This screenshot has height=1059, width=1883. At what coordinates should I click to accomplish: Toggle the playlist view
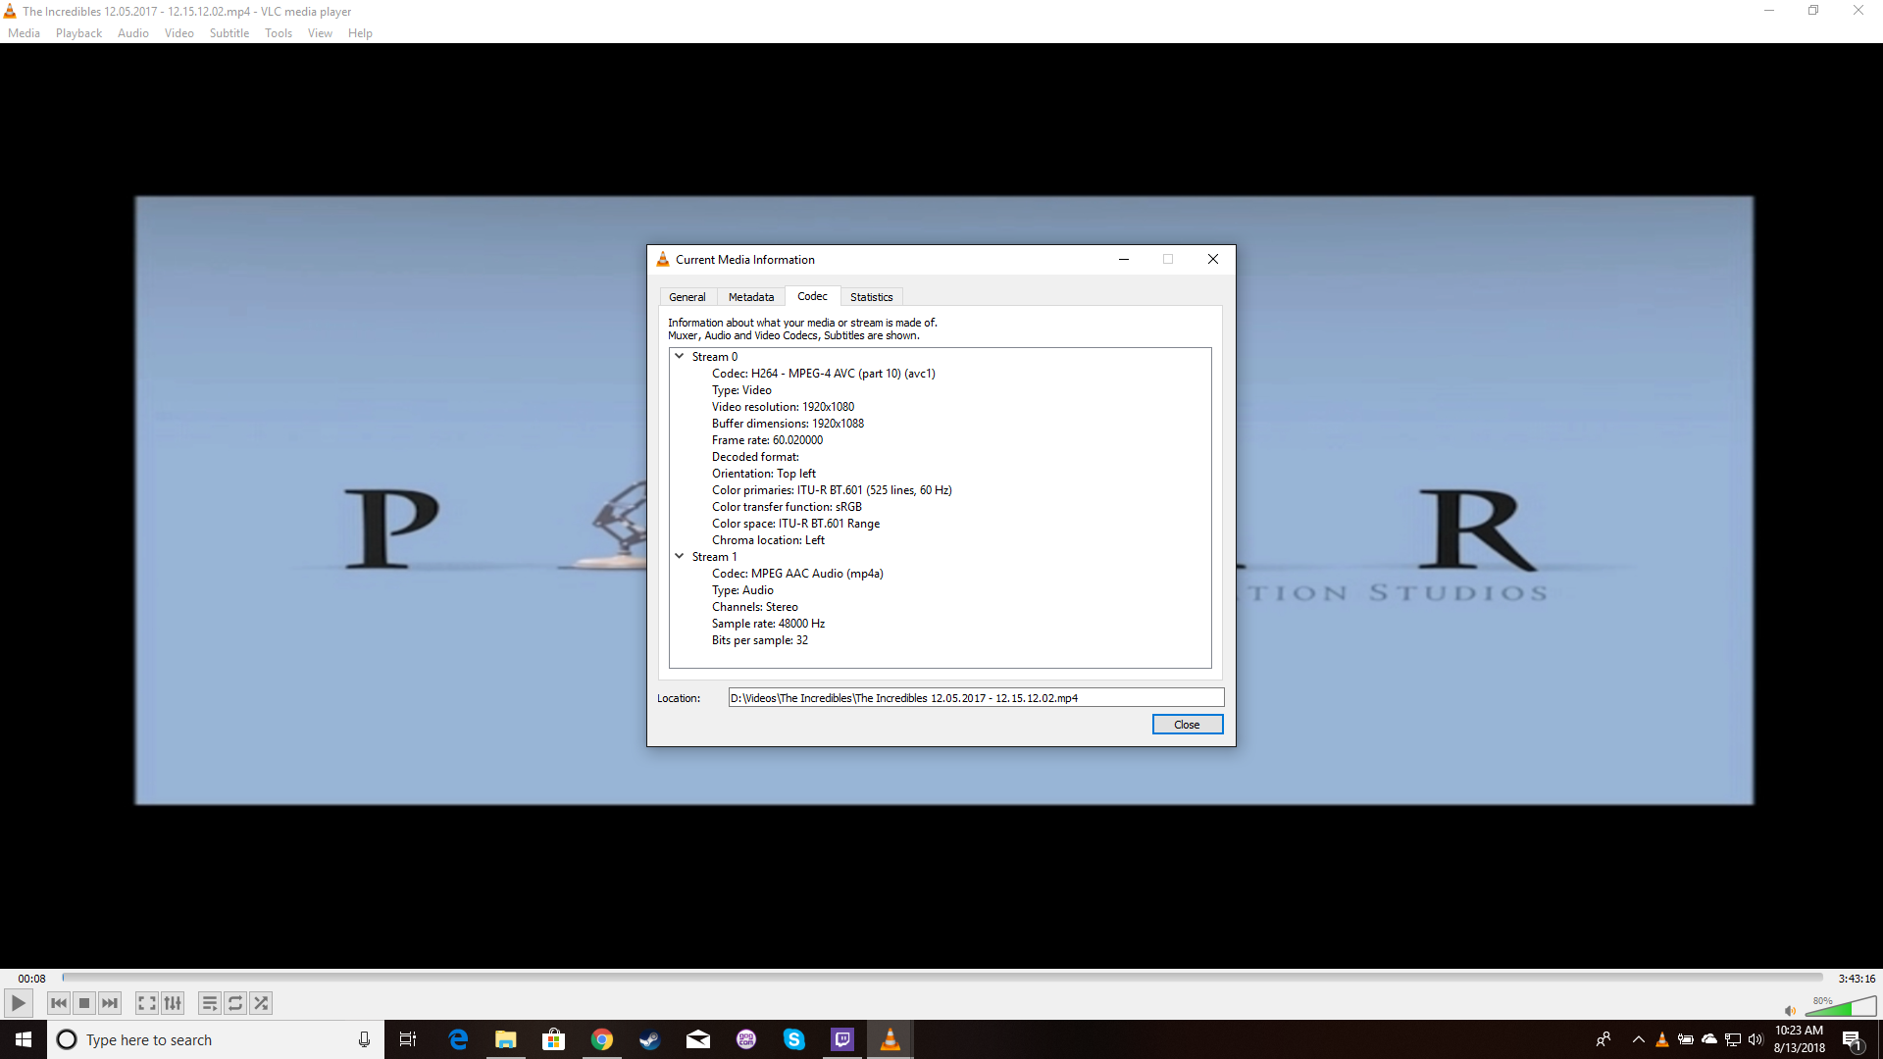point(209,1003)
